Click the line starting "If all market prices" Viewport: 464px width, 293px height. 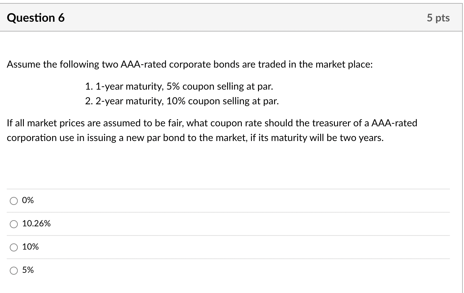[212, 123]
